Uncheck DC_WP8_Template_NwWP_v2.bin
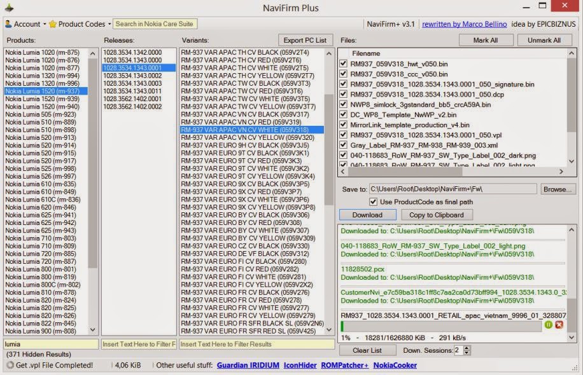 (x=344, y=115)
